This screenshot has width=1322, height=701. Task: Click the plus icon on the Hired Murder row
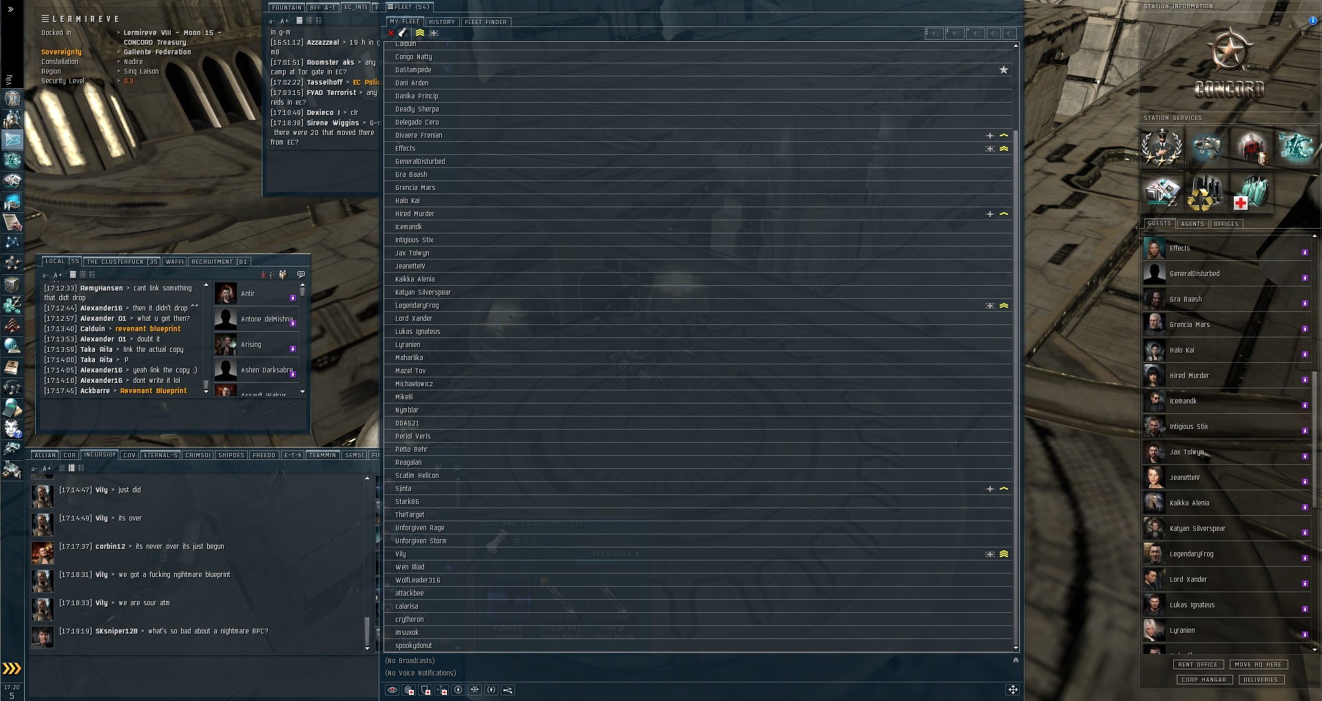click(990, 214)
